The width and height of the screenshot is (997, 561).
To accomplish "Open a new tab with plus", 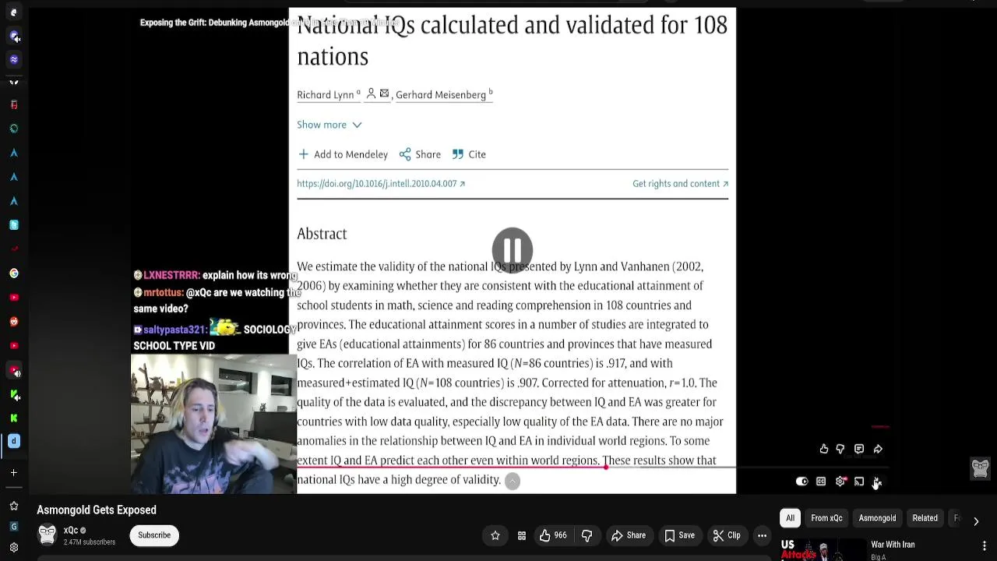I will (x=14, y=471).
